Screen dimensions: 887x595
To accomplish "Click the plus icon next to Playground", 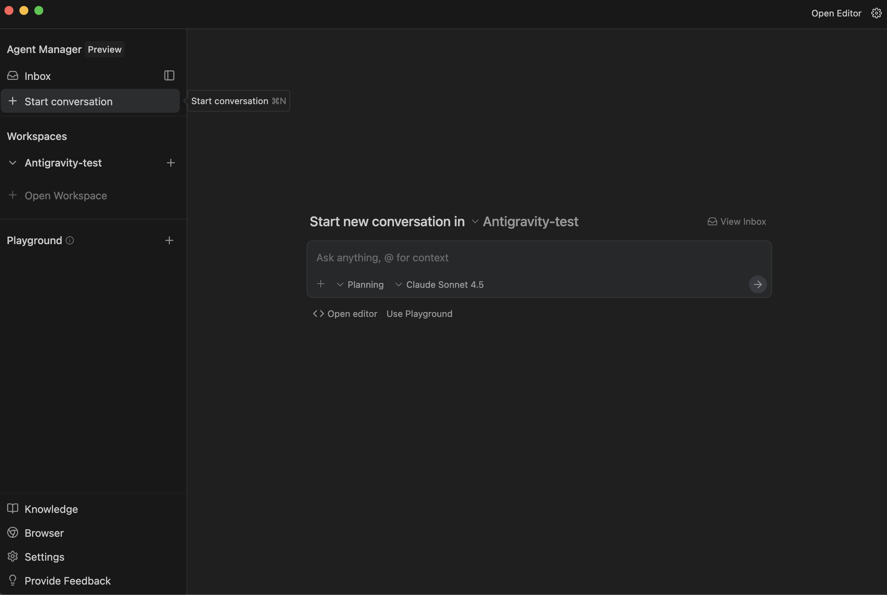I will coord(169,240).
